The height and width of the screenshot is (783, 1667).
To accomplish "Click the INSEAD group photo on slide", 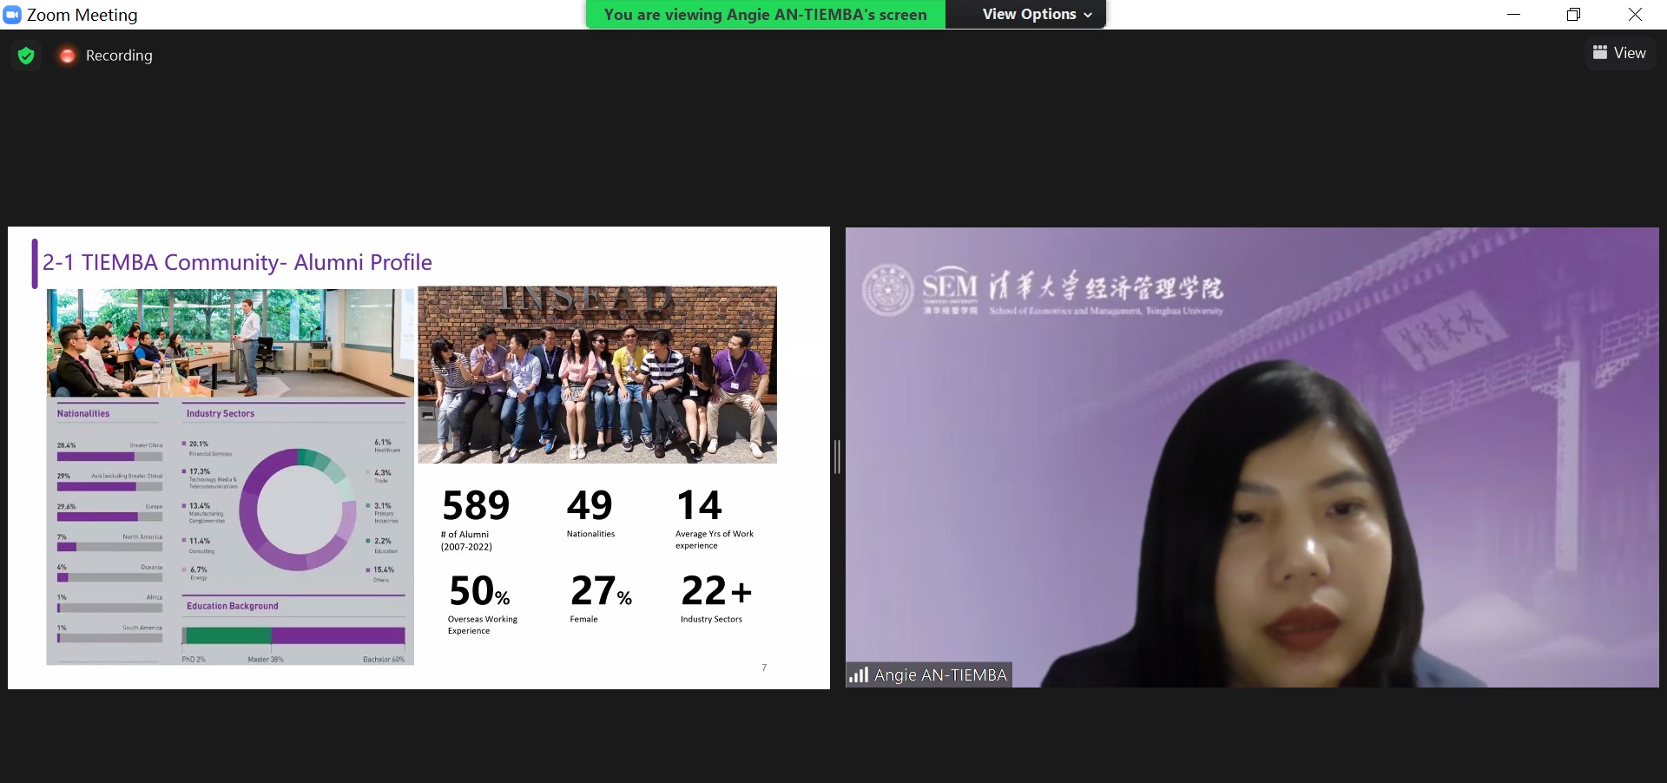I will (597, 375).
